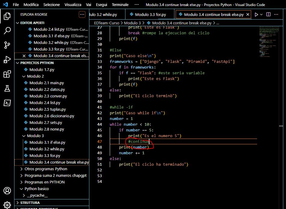The height and width of the screenshot is (209, 286).
Task: Open Modulo 2.5 tuplas.py file
Action: tap(52, 109)
